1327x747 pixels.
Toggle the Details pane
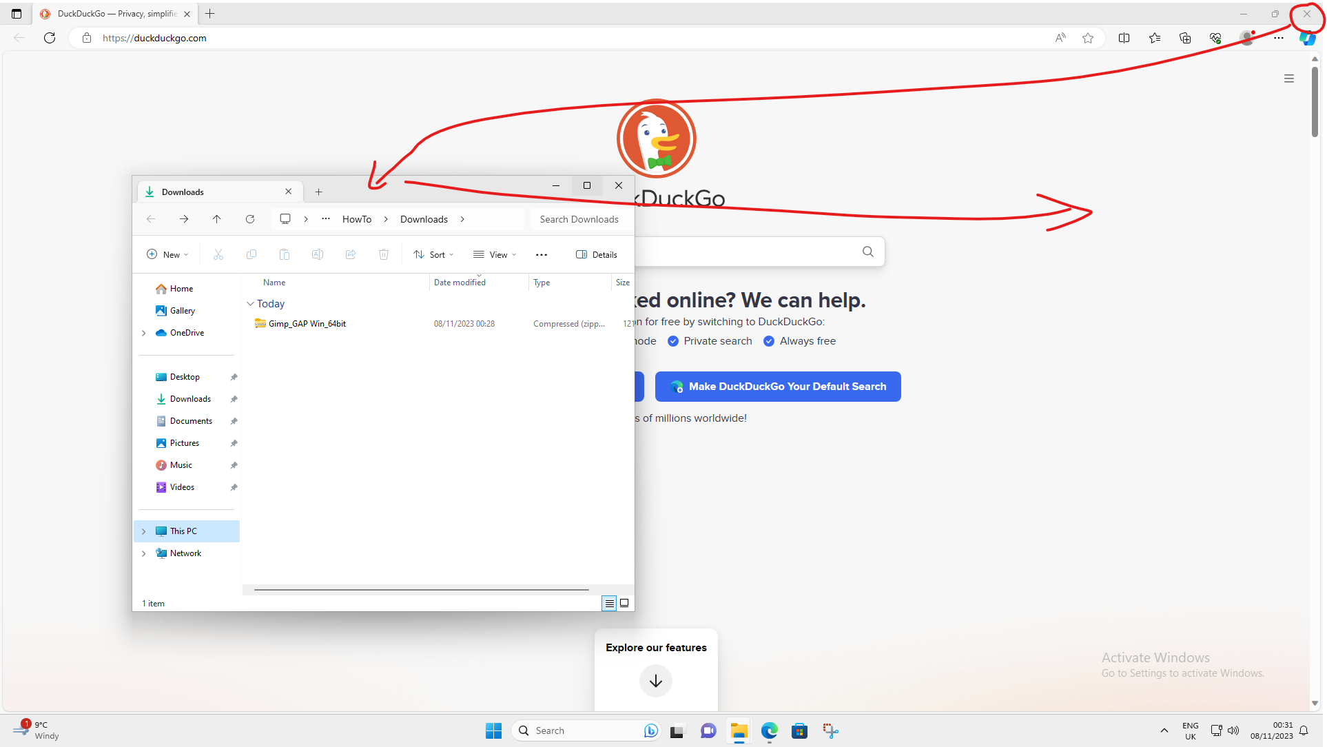tap(597, 254)
